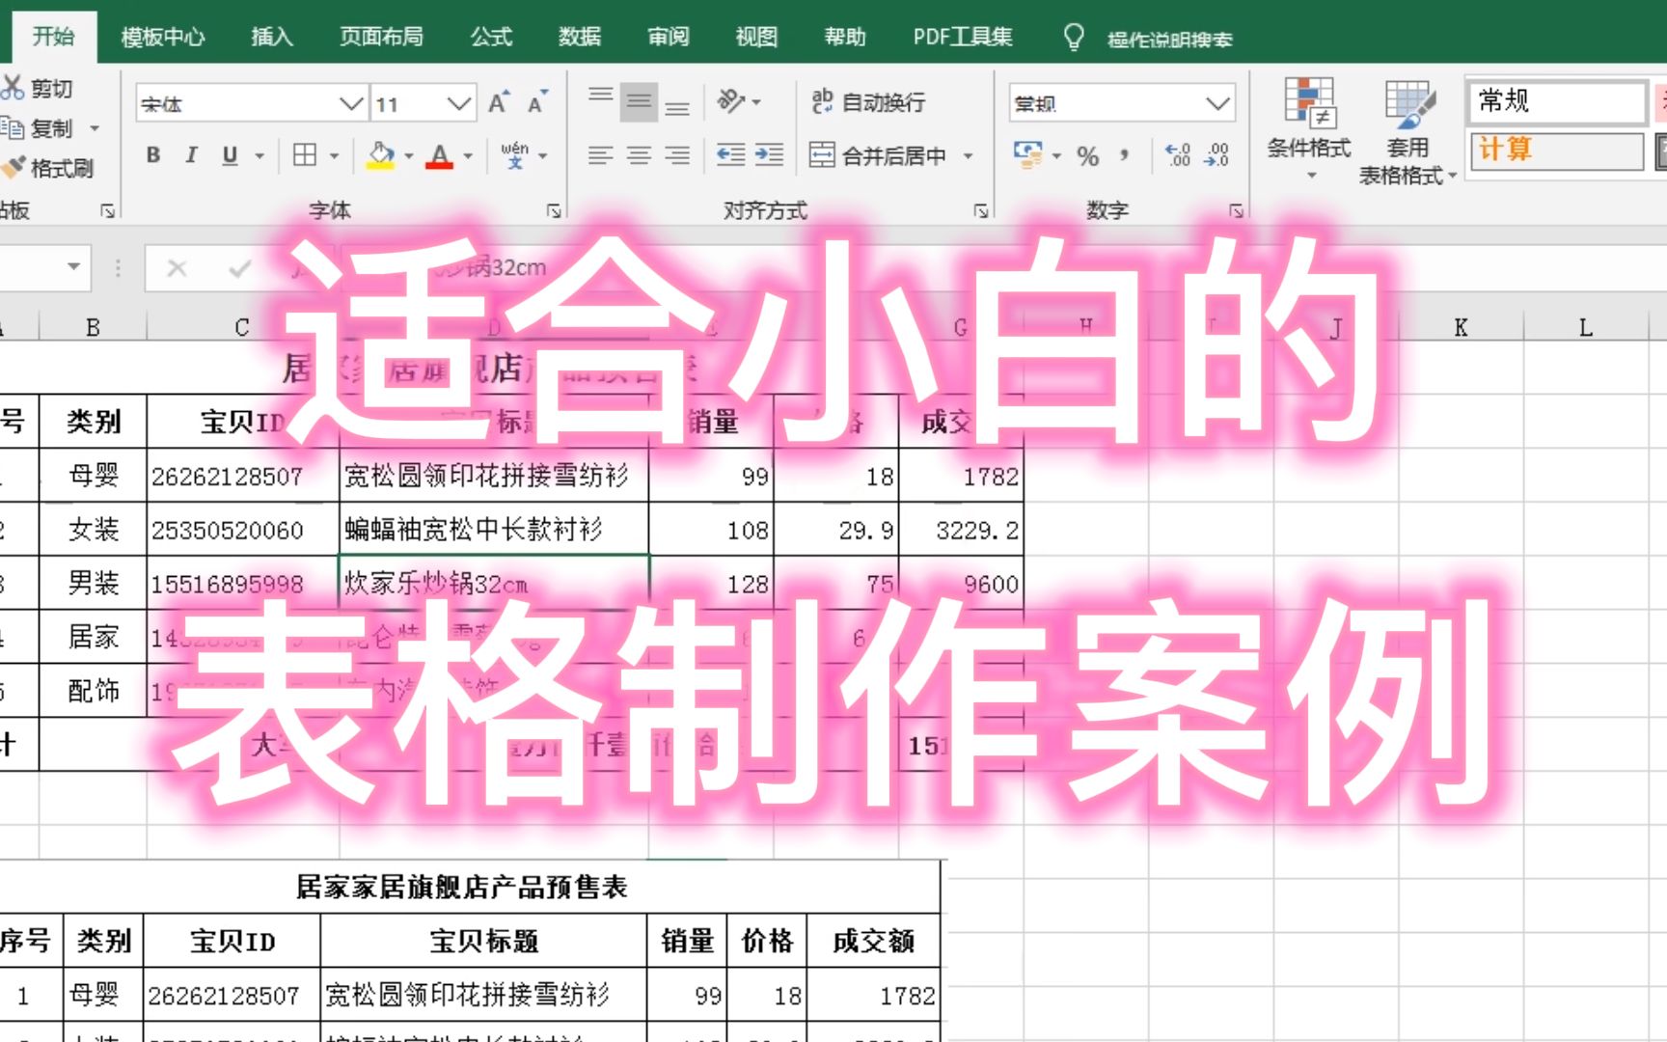Toggle Bold formatting
This screenshot has height=1042, width=1667.
pyautogui.click(x=152, y=154)
